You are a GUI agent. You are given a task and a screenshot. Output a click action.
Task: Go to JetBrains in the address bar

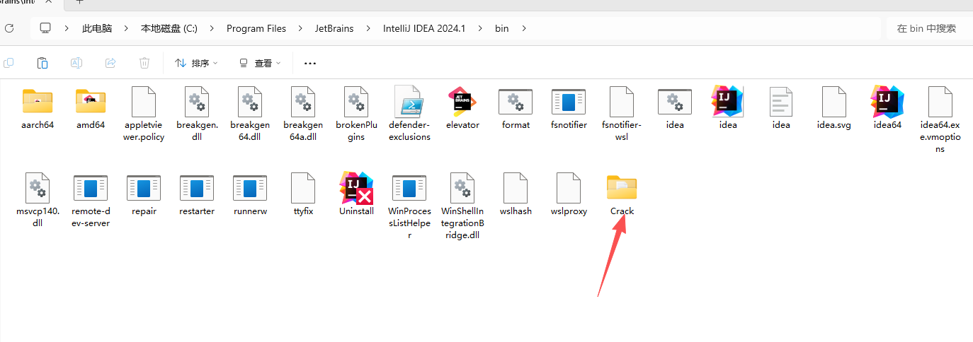[x=334, y=28]
